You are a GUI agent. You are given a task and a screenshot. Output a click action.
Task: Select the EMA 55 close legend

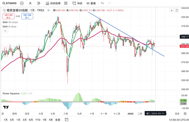9,22
